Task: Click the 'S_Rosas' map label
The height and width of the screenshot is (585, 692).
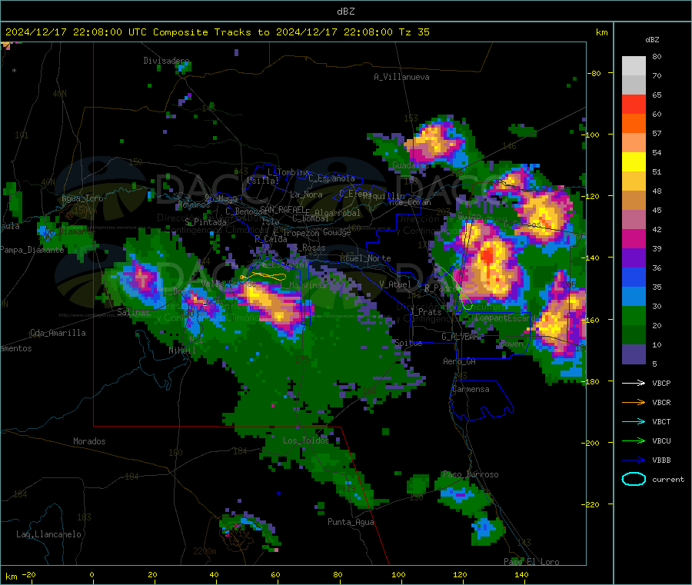Action: pos(309,248)
